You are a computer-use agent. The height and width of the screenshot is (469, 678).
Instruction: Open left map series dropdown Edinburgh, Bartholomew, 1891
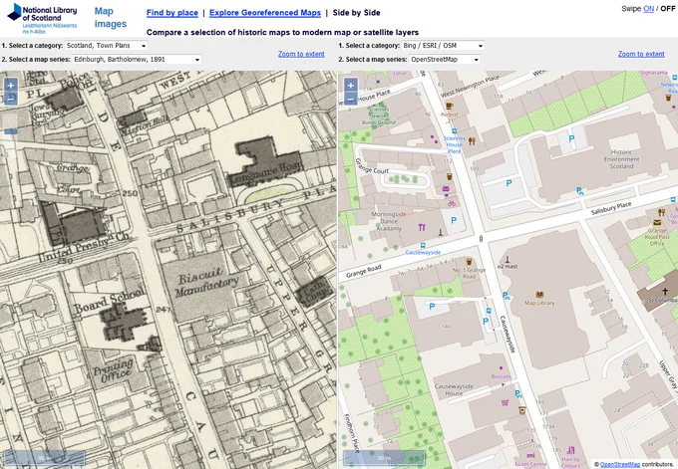point(137,59)
